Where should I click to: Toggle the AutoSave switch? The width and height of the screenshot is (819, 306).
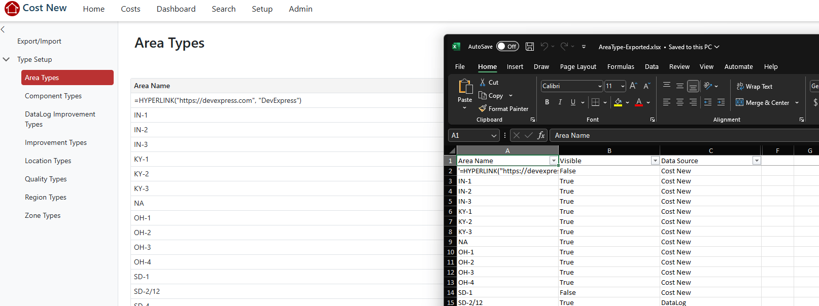point(507,47)
